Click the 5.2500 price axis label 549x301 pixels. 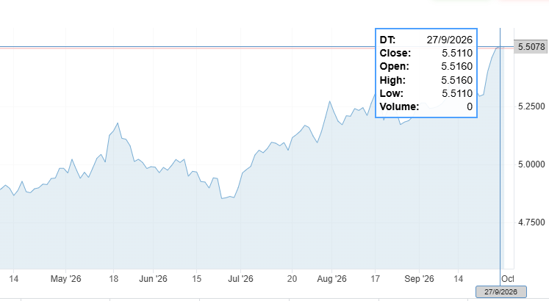point(531,106)
